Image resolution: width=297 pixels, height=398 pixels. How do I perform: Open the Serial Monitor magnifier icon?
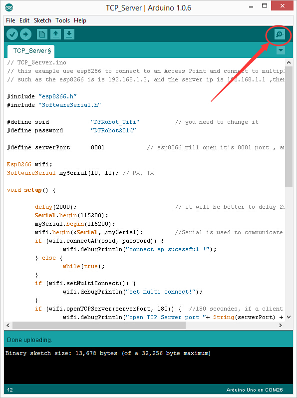(x=280, y=34)
